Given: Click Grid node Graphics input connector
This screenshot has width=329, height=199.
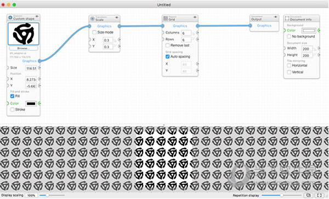Looking at the screenshot, I should click(163, 26).
